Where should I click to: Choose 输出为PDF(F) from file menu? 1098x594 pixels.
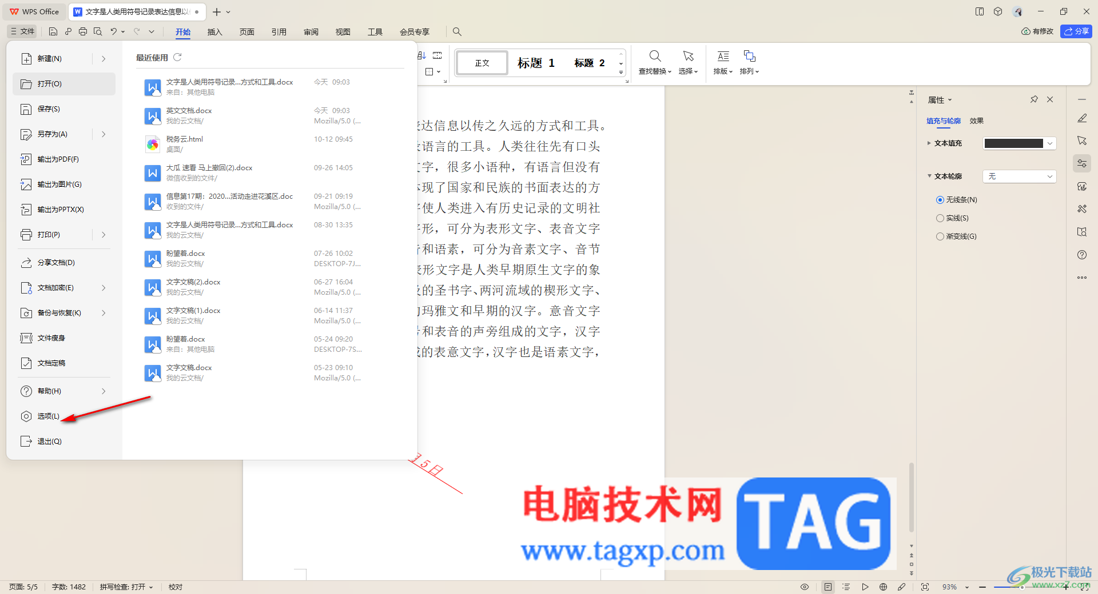pos(63,159)
